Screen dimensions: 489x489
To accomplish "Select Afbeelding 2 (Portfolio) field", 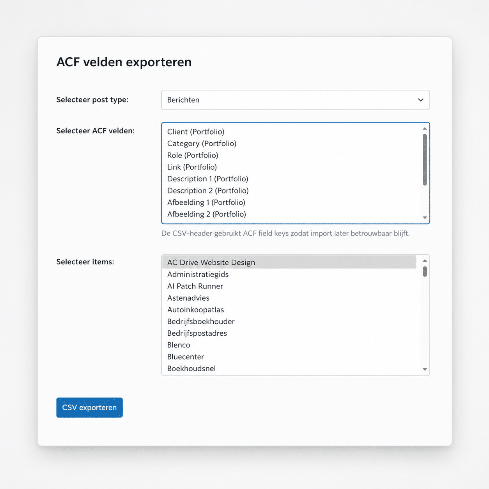I will [x=206, y=214].
